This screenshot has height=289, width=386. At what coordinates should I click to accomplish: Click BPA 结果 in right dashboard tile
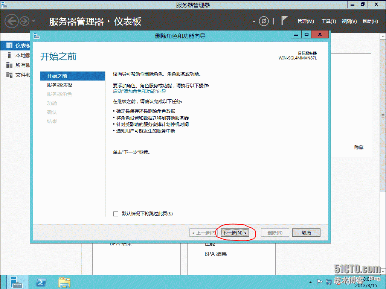[x=216, y=254]
